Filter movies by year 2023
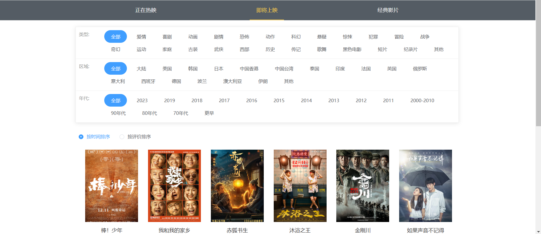 pos(142,100)
